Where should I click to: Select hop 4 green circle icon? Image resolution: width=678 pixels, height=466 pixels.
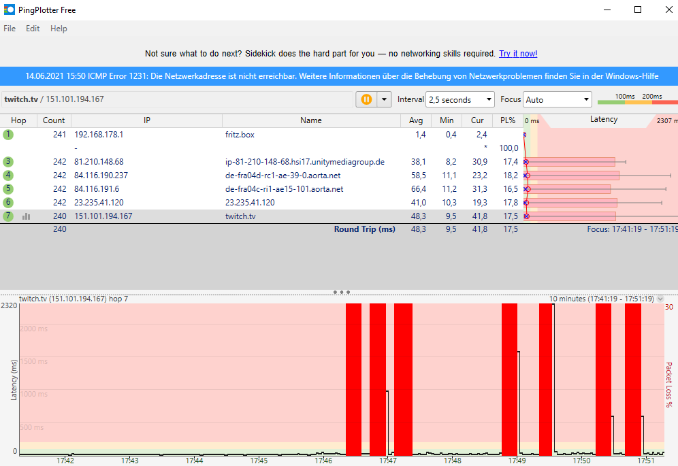point(7,175)
